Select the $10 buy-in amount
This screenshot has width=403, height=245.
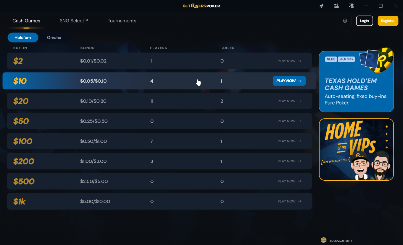(20, 81)
